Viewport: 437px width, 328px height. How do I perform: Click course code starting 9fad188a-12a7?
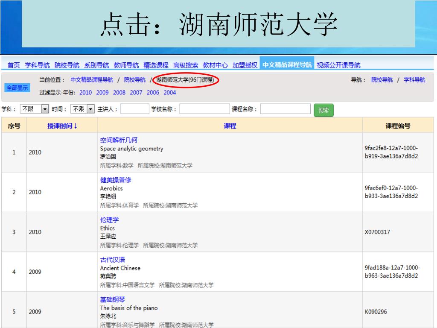click(x=393, y=272)
